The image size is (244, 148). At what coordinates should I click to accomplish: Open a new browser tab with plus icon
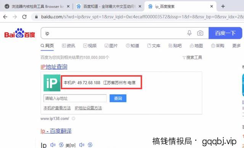click(x=223, y=6)
